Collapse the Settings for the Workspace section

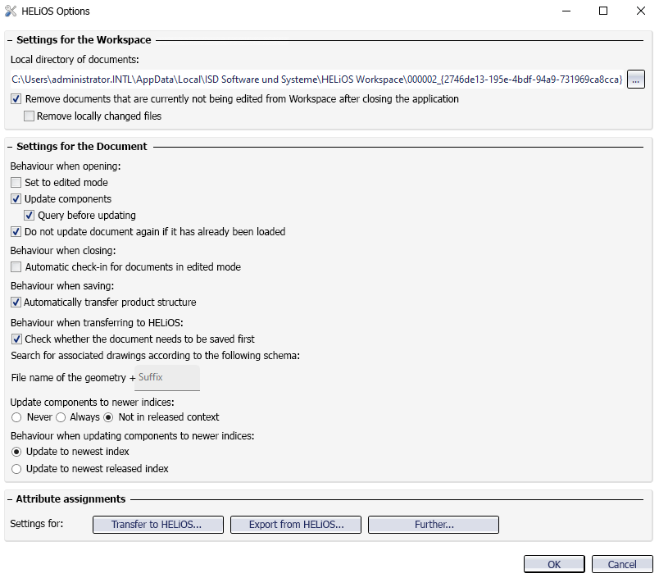(10, 40)
